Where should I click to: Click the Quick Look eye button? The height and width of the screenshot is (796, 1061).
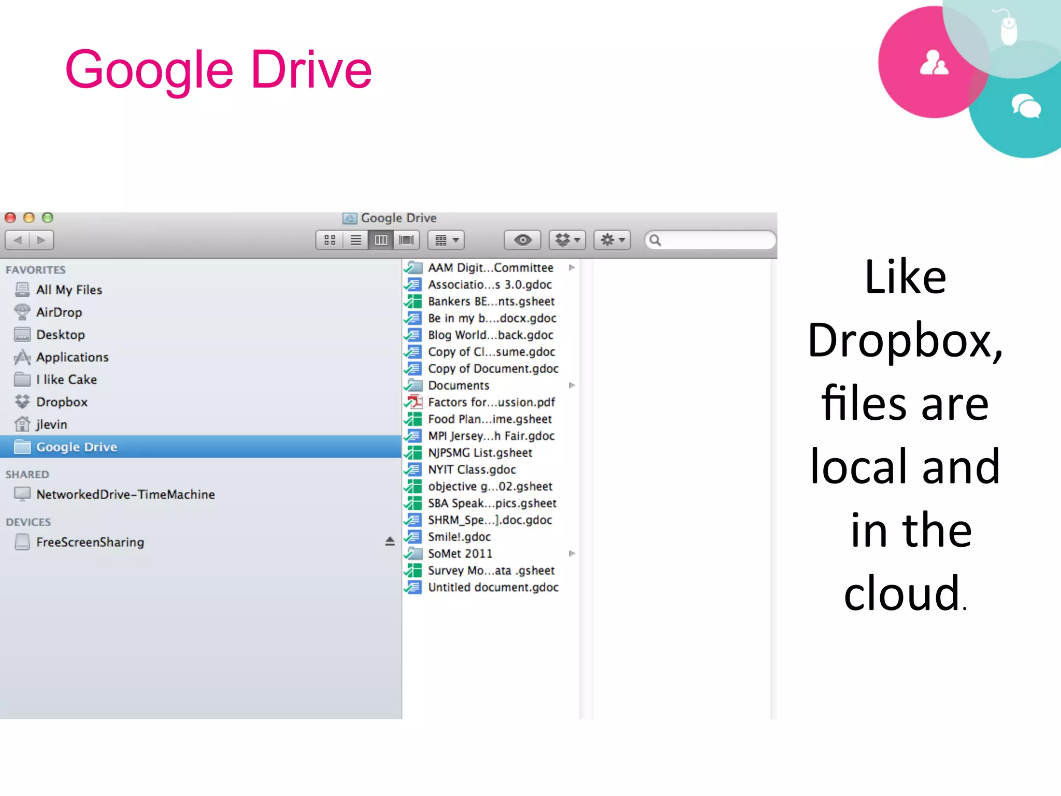click(523, 240)
